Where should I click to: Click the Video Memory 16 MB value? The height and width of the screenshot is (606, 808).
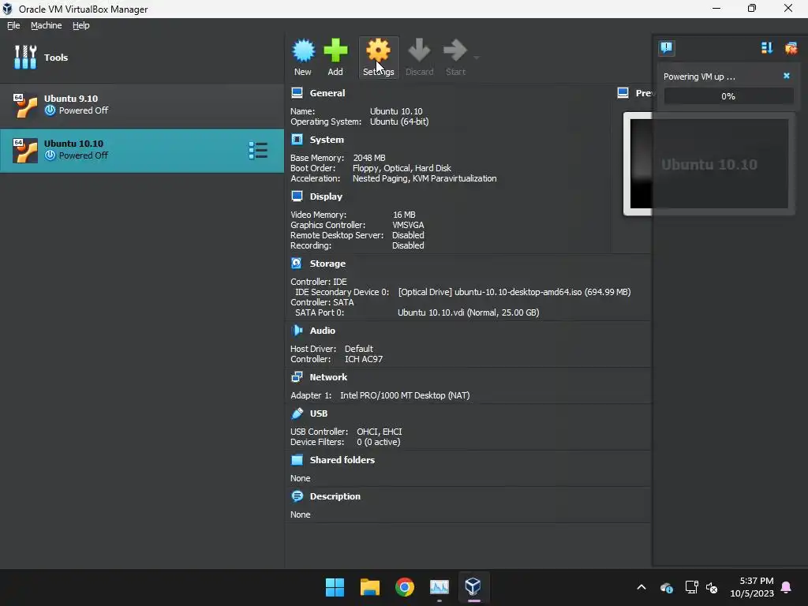pos(404,215)
